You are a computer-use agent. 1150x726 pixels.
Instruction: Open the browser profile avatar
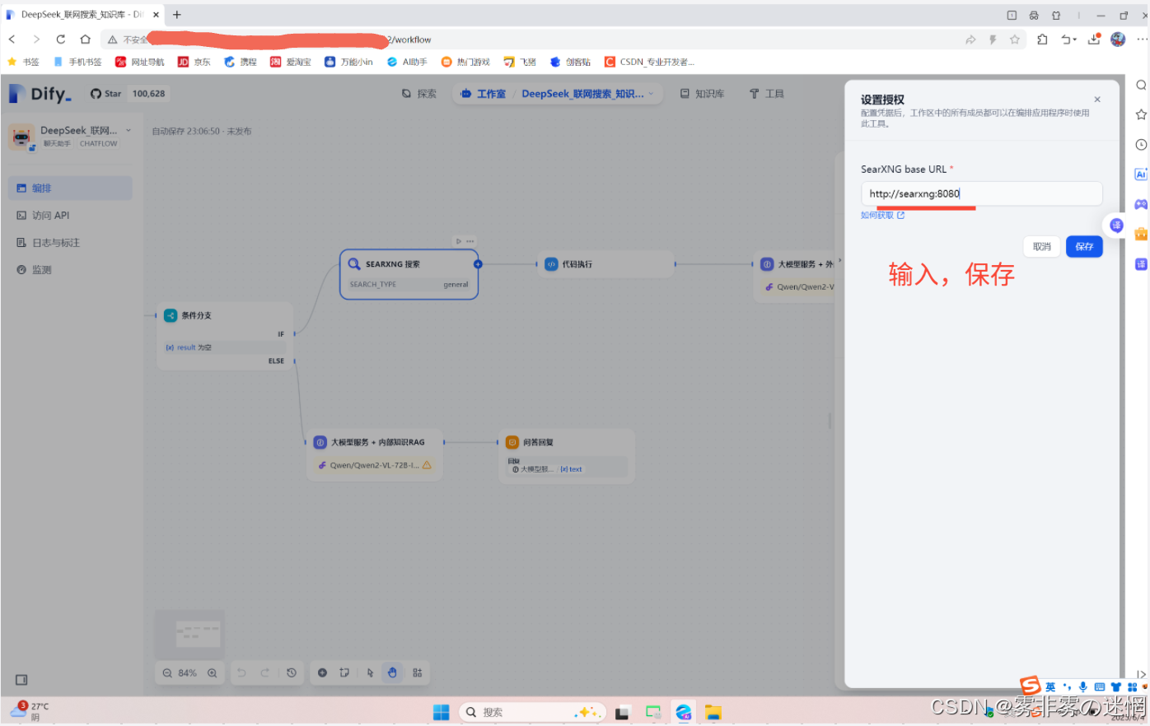click(x=1118, y=39)
